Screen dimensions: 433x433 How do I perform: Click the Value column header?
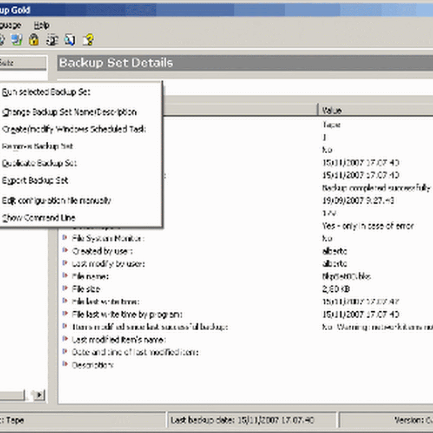click(x=373, y=110)
